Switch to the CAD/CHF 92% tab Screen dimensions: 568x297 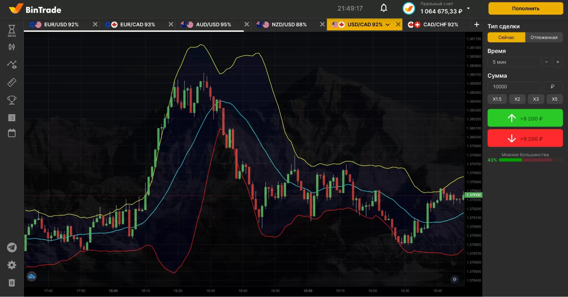[x=440, y=25]
